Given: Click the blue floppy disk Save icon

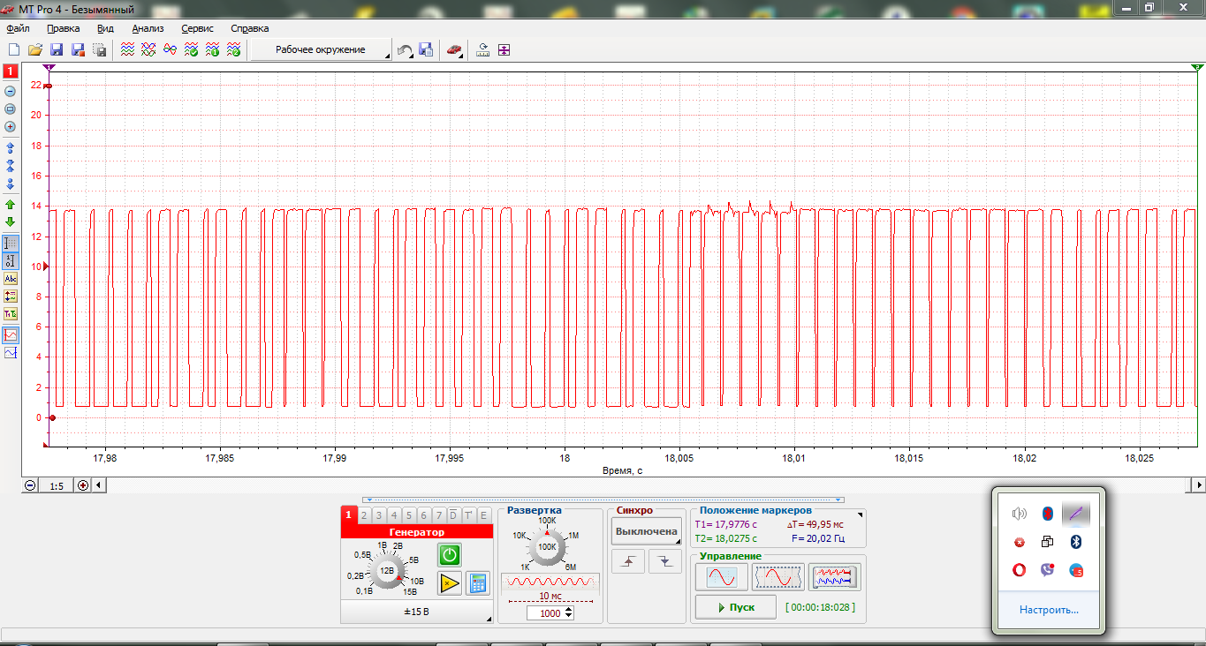Looking at the screenshot, I should 57,50.
